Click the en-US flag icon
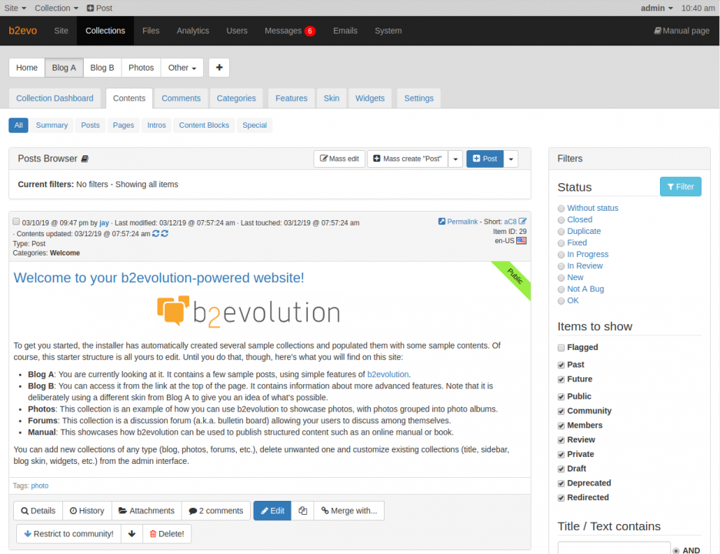 tap(522, 241)
